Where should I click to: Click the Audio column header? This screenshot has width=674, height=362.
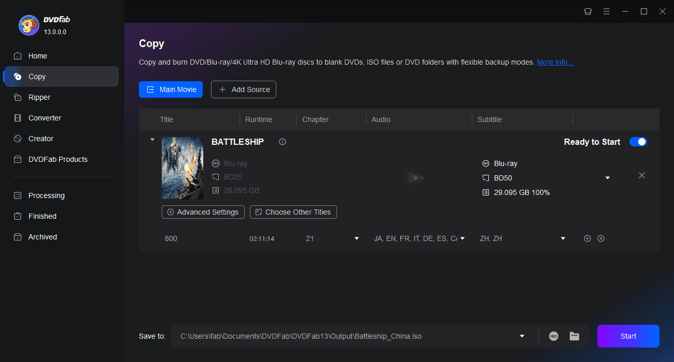381,119
